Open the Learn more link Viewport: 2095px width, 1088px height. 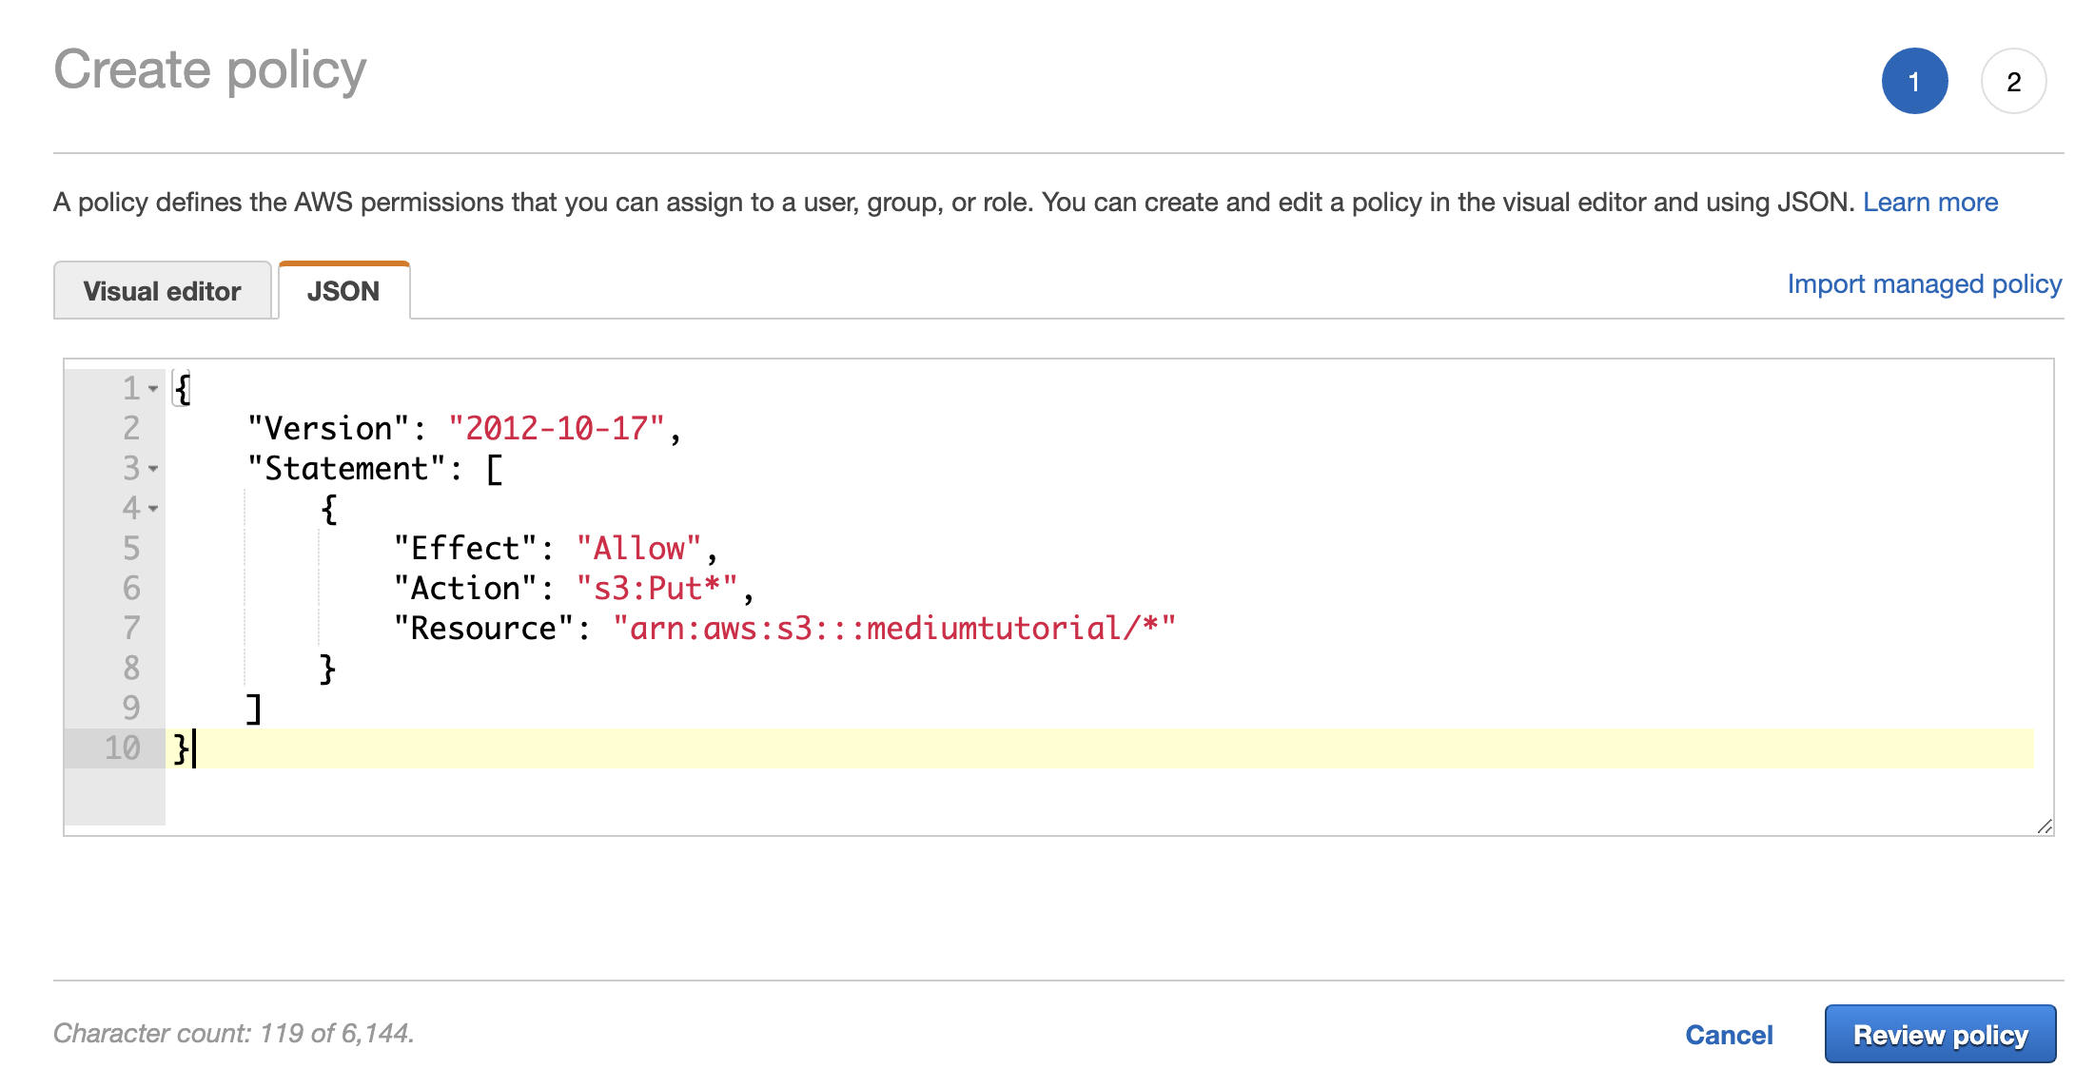pos(1929,203)
